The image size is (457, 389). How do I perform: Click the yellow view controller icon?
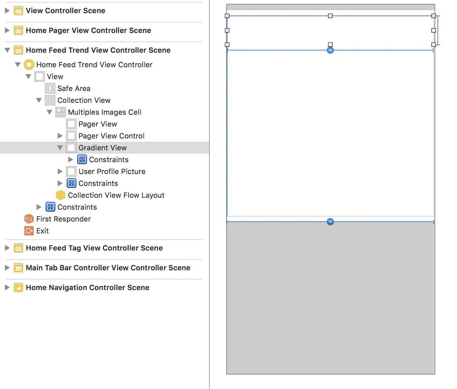[x=29, y=65]
